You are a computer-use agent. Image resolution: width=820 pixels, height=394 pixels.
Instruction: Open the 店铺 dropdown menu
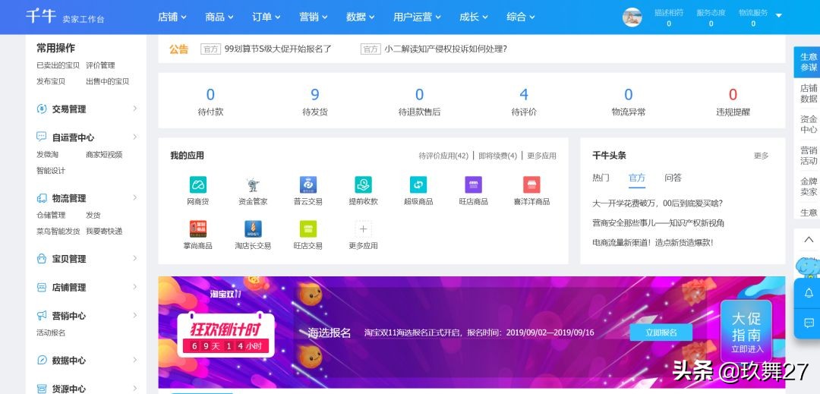click(x=172, y=17)
